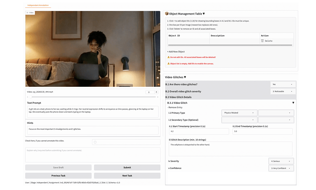Check the 'cannot annotate this video' checkbox

coord(95,142)
